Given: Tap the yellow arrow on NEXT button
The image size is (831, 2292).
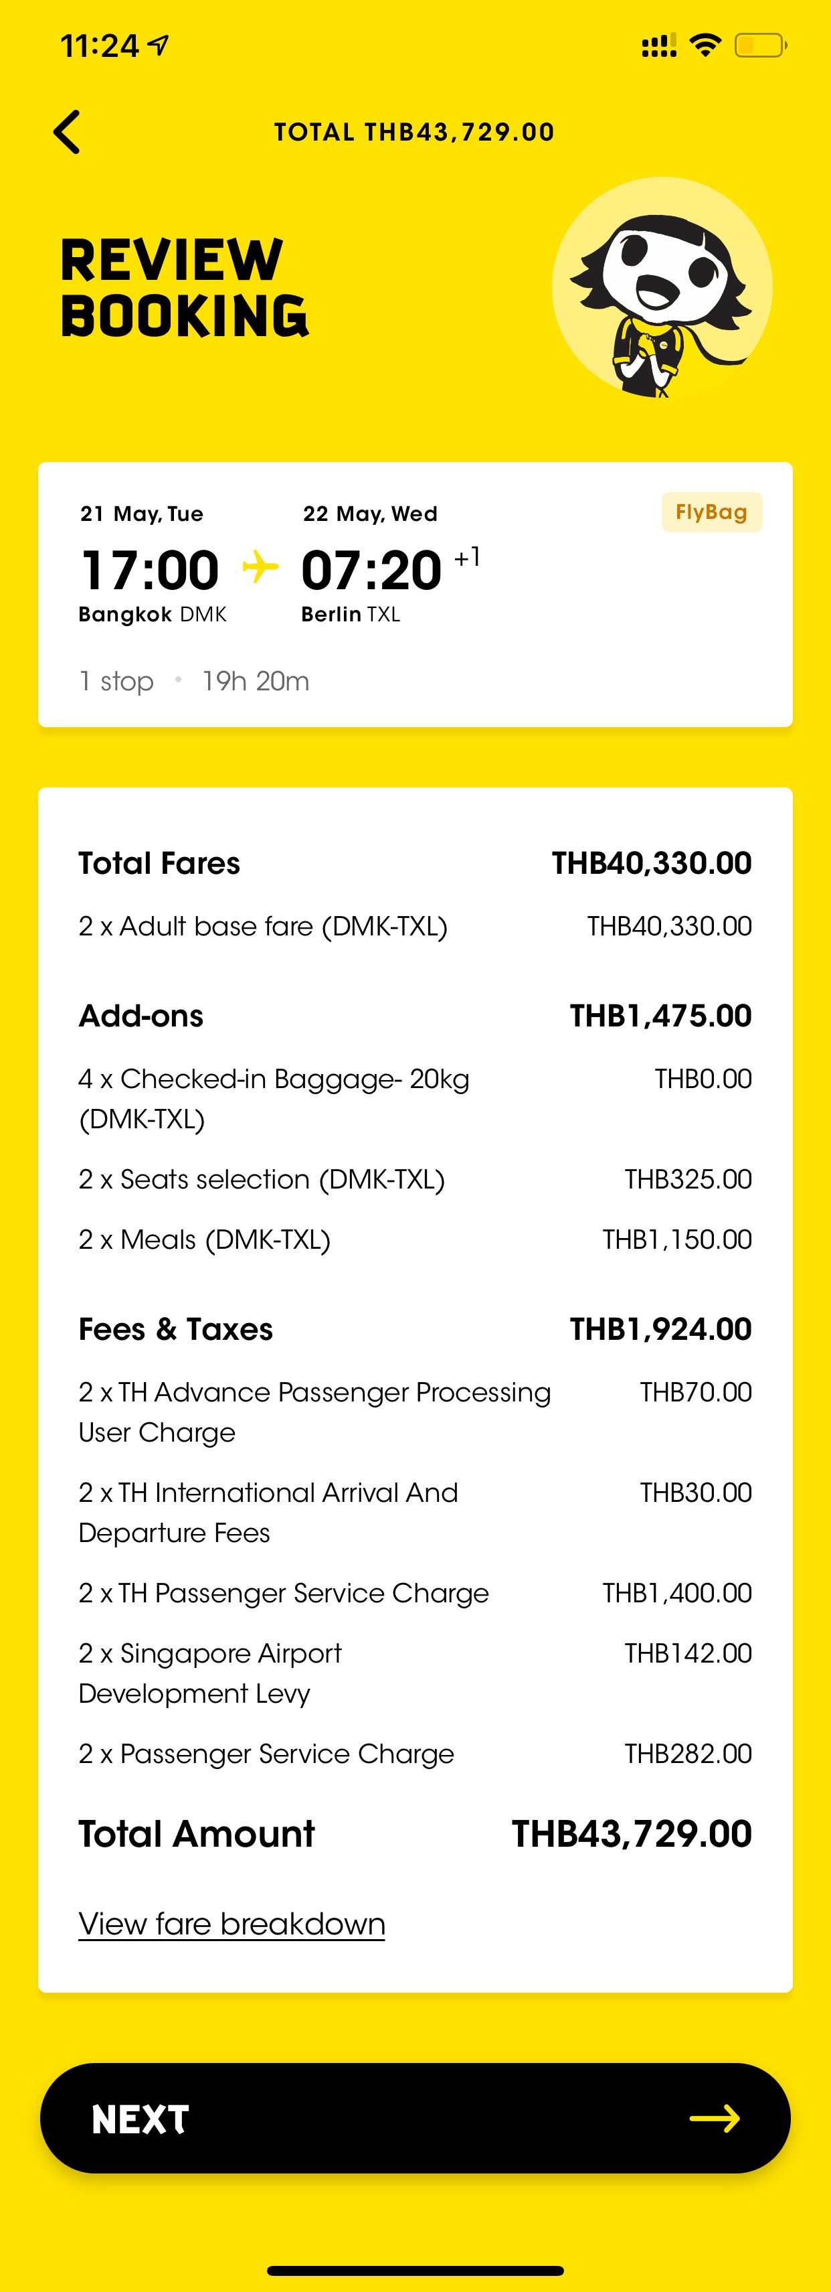Looking at the screenshot, I should (x=715, y=2118).
